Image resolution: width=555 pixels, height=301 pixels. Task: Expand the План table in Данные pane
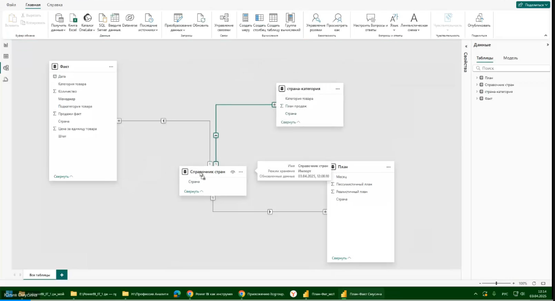477,78
